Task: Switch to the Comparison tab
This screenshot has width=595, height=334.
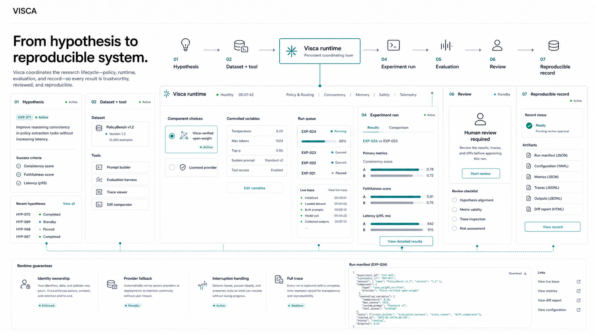Action: (x=399, y=127)
